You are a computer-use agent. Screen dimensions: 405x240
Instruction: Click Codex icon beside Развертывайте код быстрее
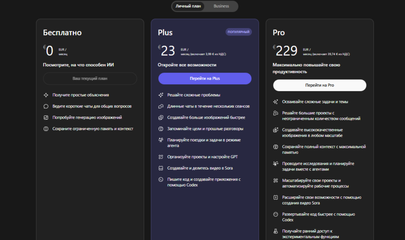pyautogui.click(x=276, y=214)
